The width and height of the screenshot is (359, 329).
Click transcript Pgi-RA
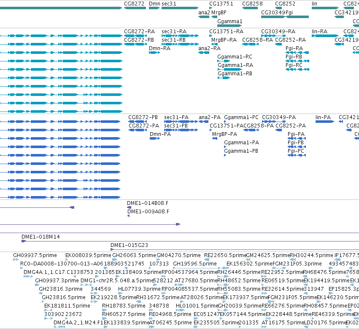(294, 48)
